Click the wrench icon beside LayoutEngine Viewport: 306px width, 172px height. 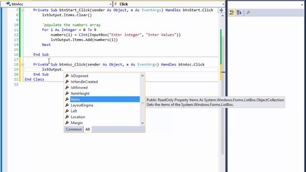tap(67, 105)
